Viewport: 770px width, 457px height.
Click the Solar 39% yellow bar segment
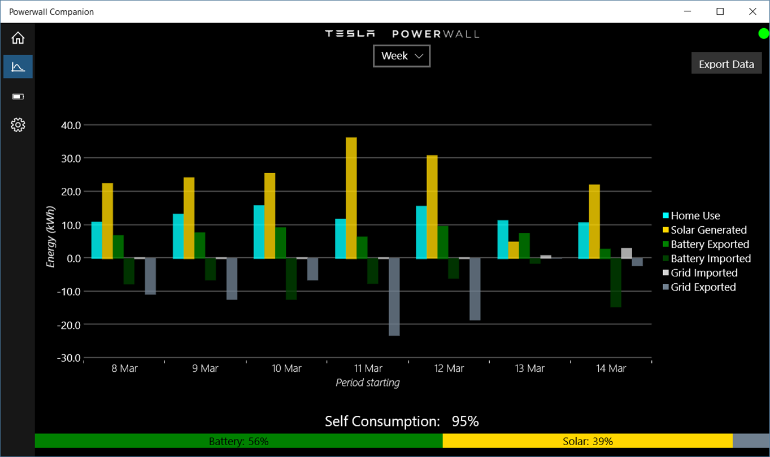click(588, 441)
